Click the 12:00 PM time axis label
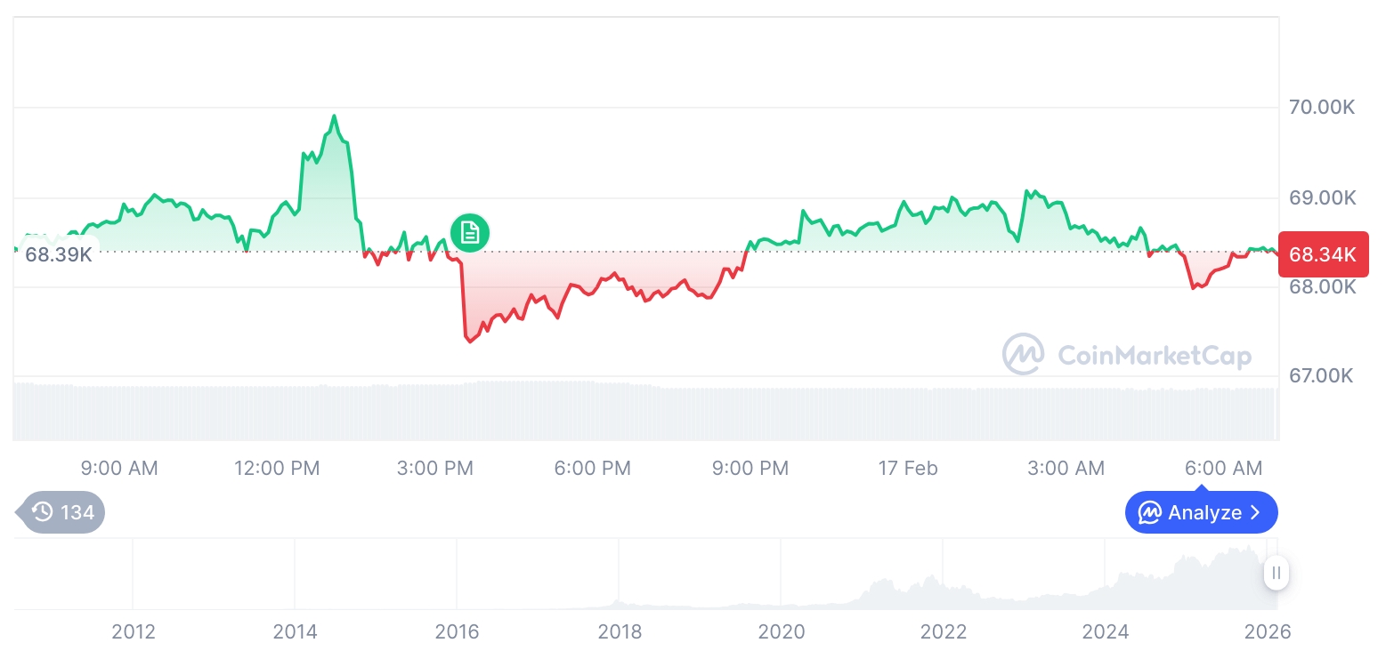 pyautogui.click(x=277, y=468)
